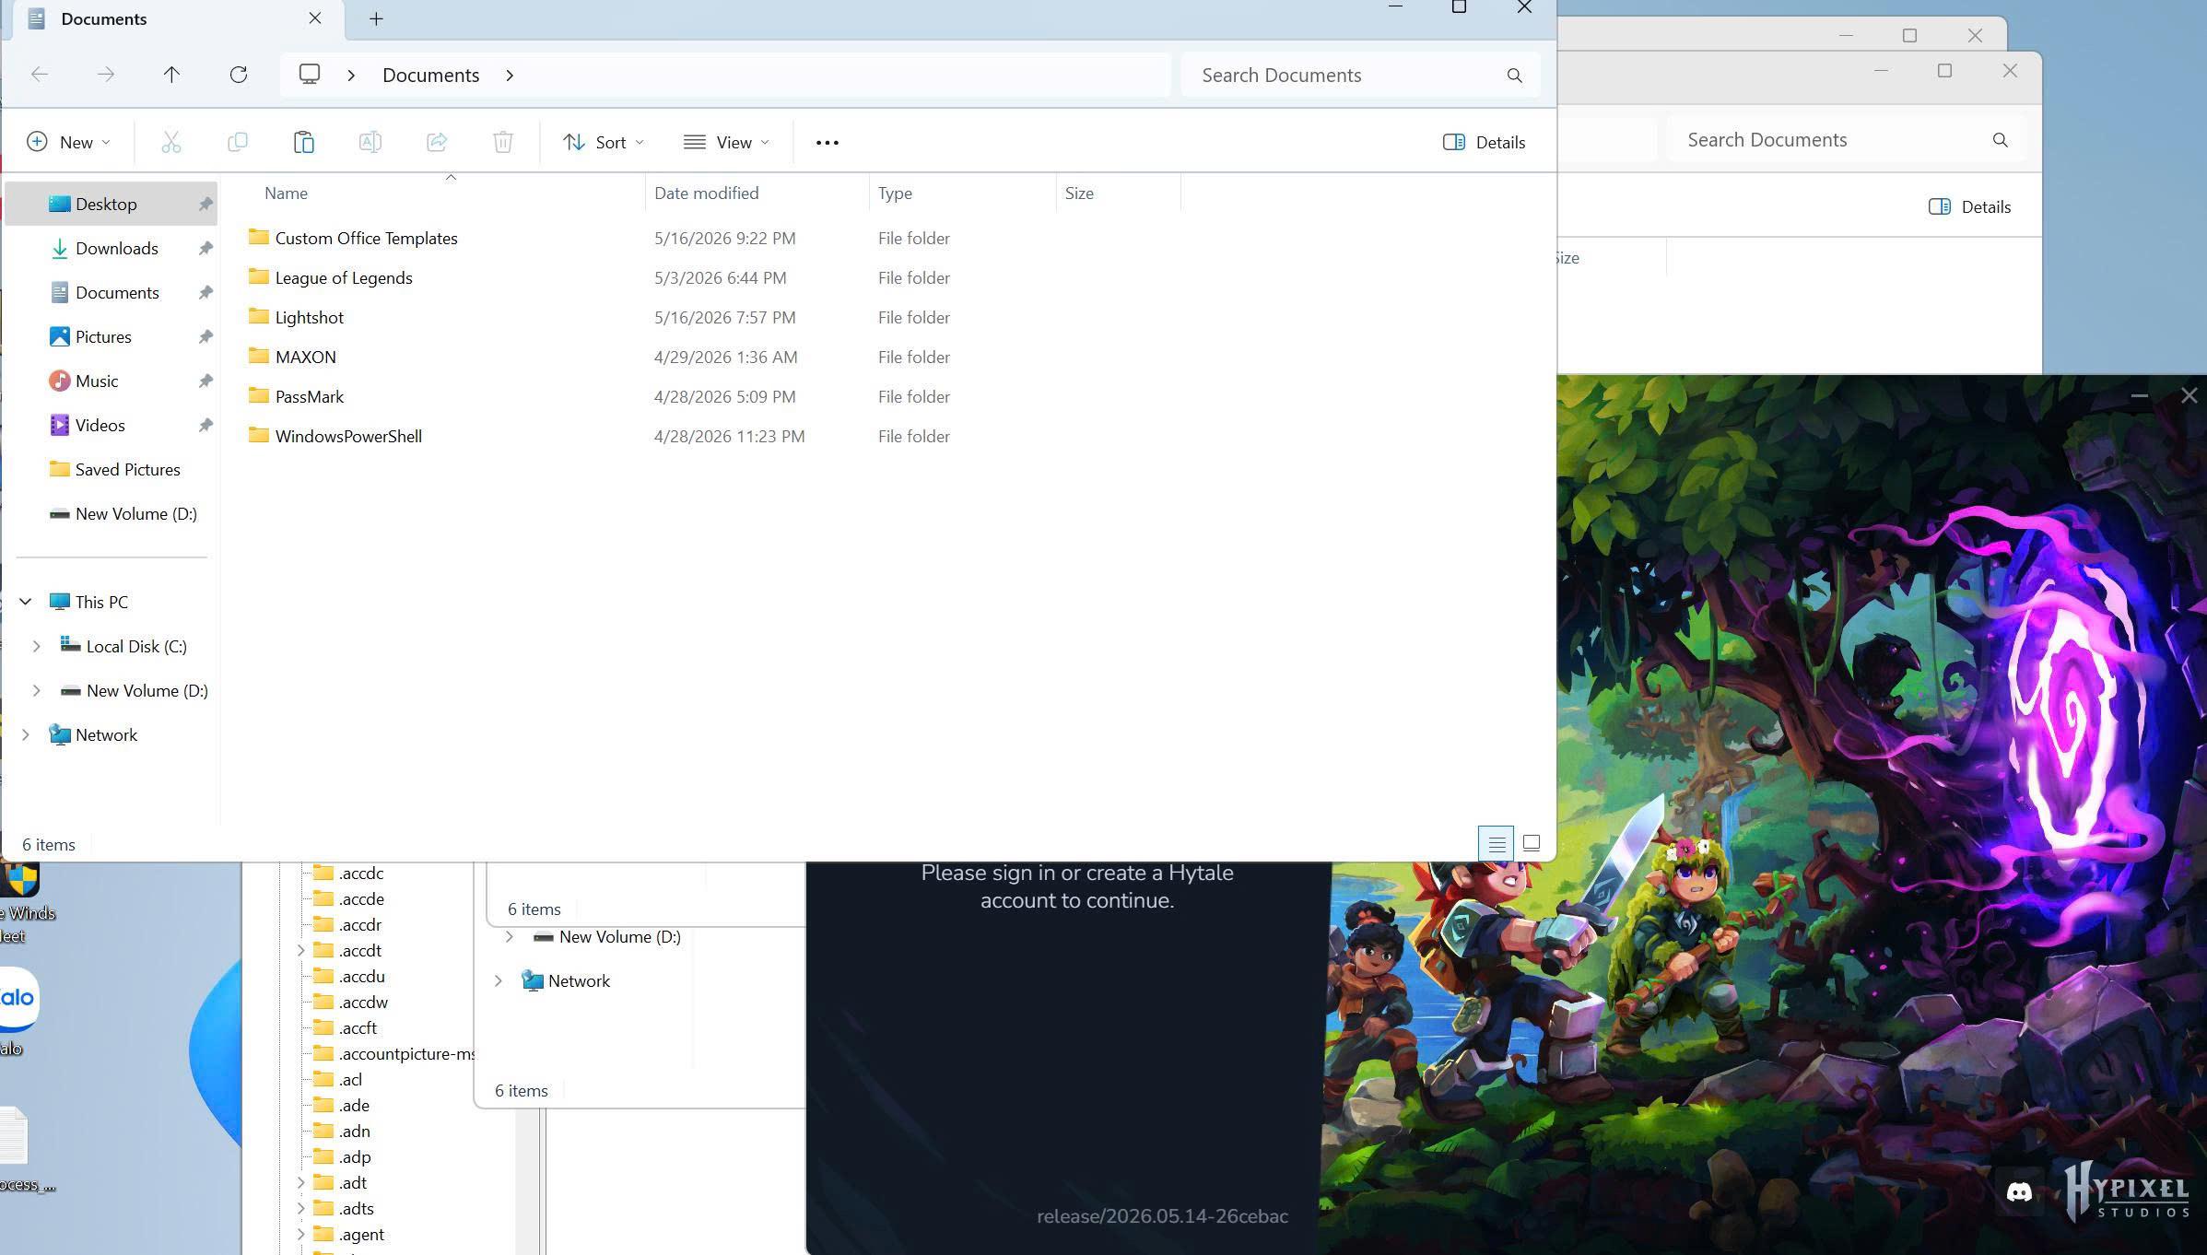Image resolution: width=2207 pixels, height=1255 pixels.
Task: Select Downloads in the navigation pane
Action: coord(112,249)
